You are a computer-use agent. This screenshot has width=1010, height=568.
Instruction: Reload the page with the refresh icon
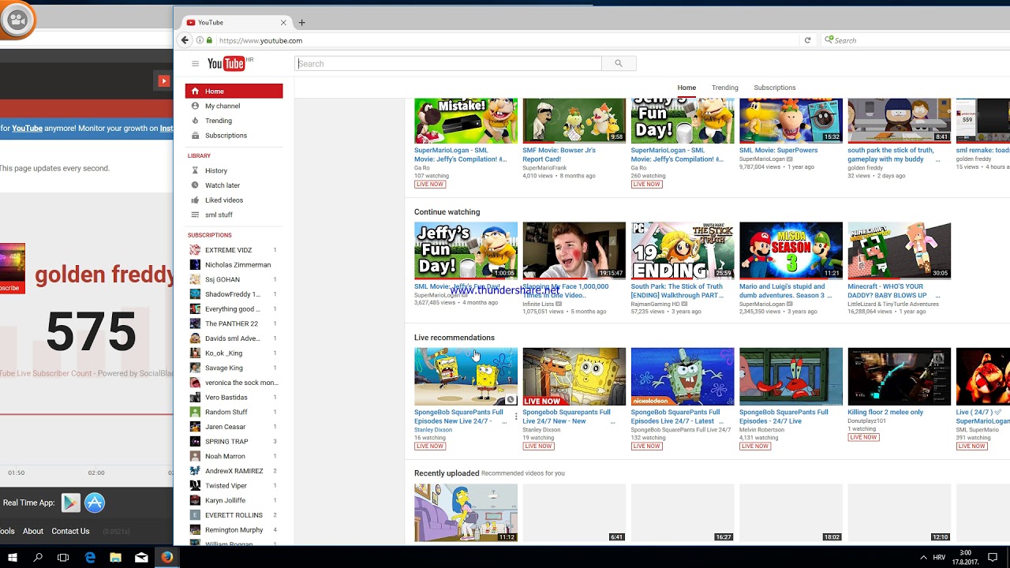[807, 40]
